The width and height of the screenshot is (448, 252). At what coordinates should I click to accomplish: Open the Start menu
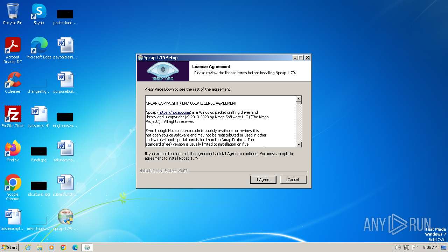(9, 247)
